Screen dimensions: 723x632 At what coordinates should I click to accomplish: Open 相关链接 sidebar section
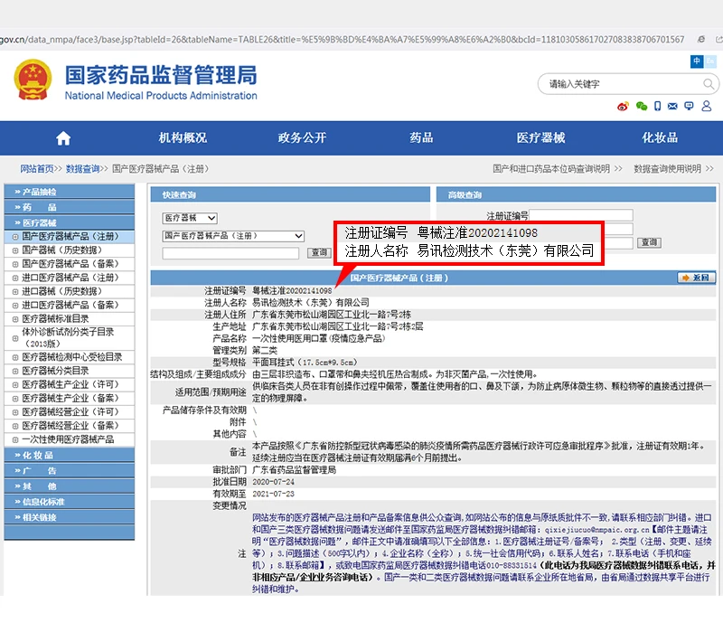[x=70, y=517]
